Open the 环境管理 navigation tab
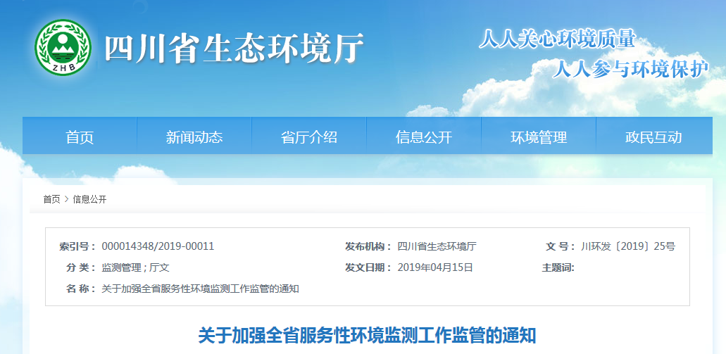The height and width of the screenshot is (354, 726). tap(539, 137)
